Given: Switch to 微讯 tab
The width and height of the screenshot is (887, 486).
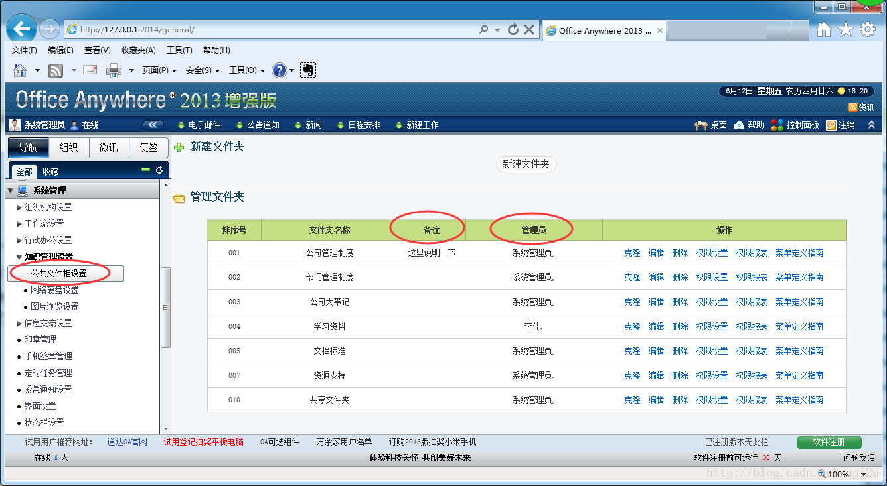Looking at the screenshot, I should pos(109,147).
